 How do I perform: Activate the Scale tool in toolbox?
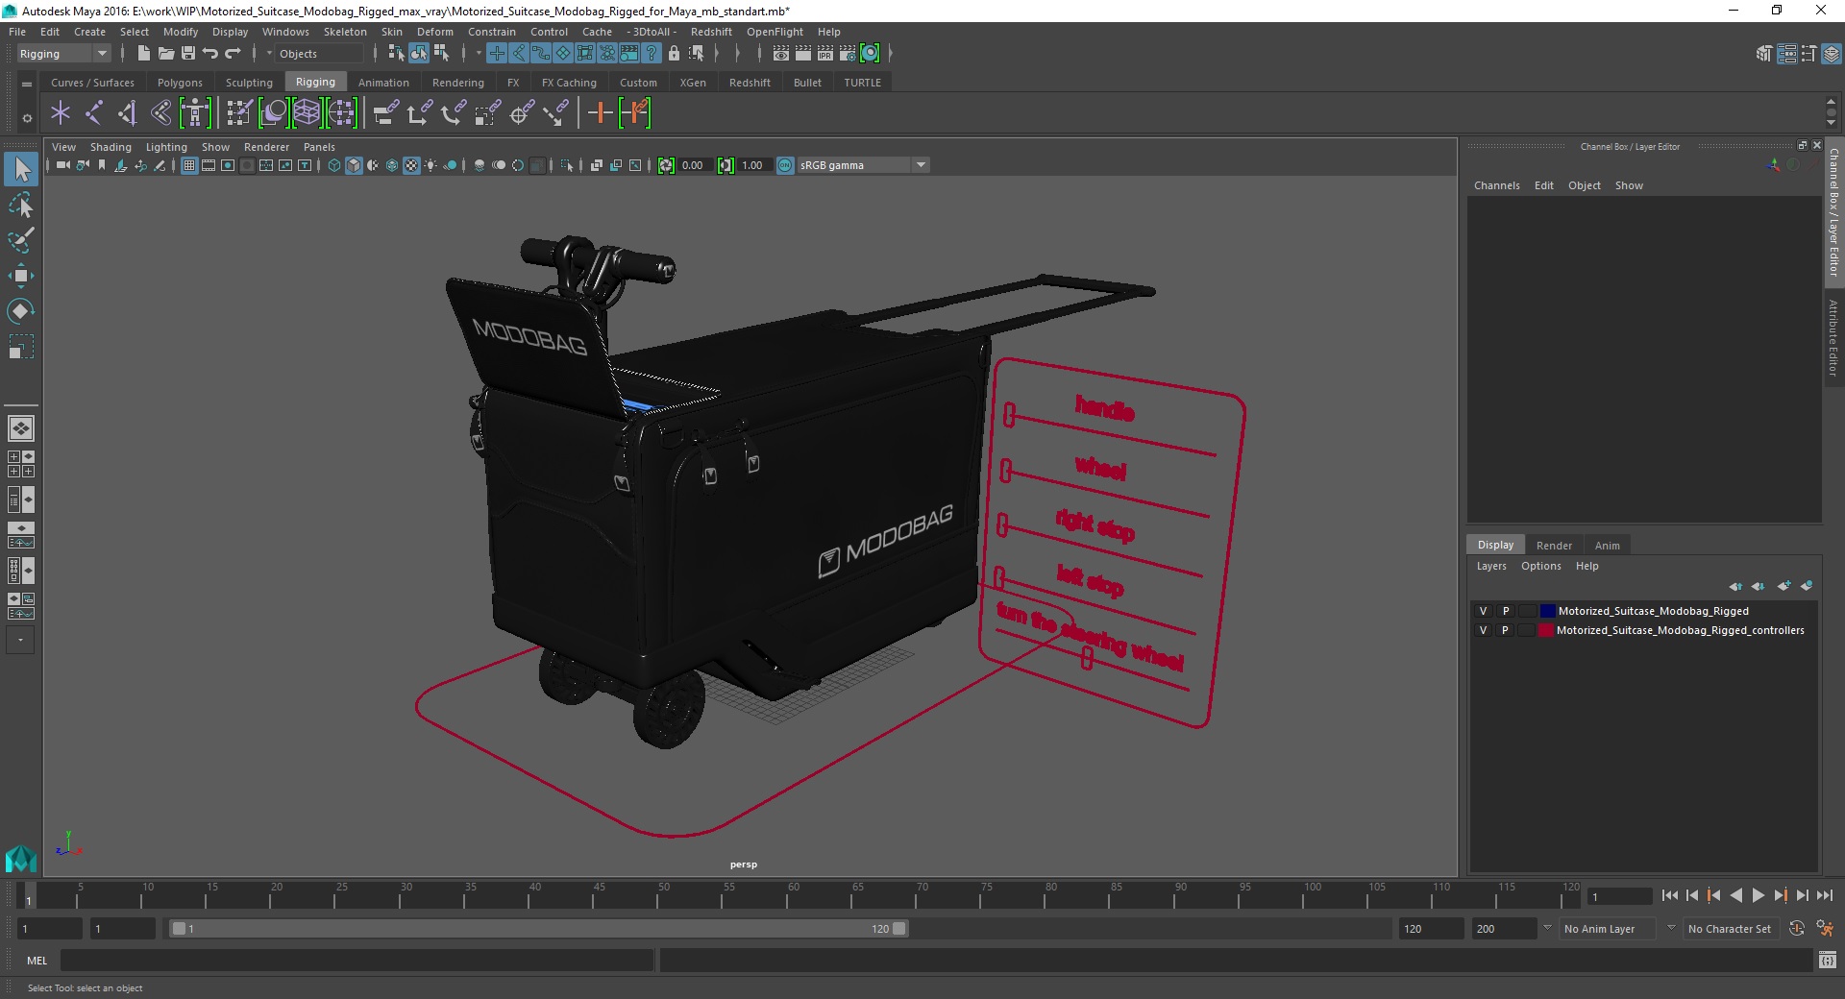[21, 347]
